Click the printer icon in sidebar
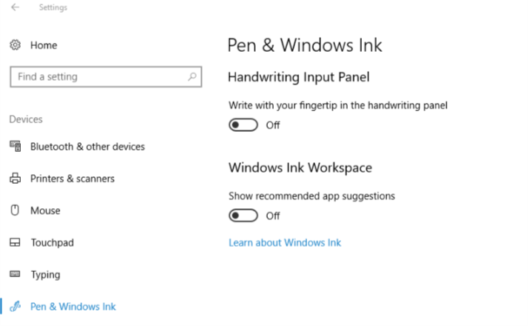 pos(15,179)
